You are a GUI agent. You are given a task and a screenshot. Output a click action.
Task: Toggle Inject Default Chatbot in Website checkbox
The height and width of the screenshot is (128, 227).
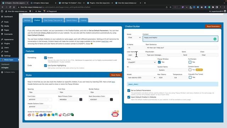129,97
